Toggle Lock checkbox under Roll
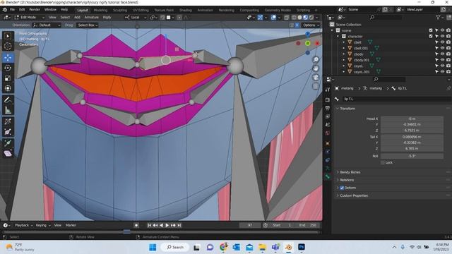452x254 pixels. click(x=383, y=163)
